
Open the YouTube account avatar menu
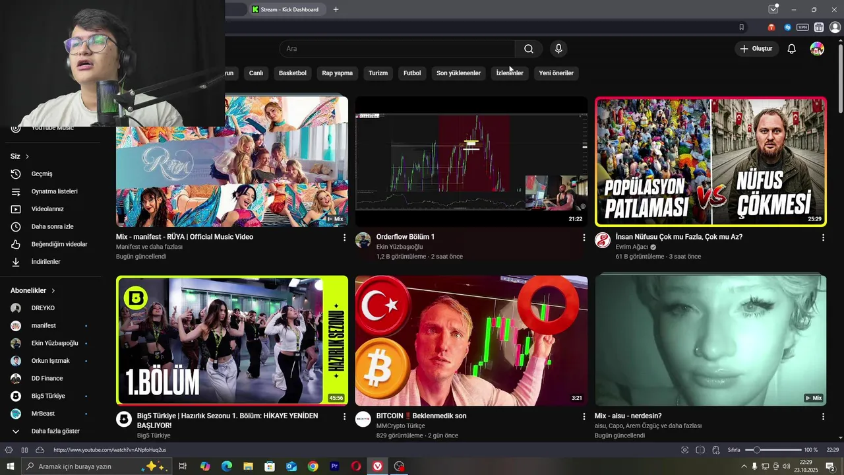pos(817,49)
